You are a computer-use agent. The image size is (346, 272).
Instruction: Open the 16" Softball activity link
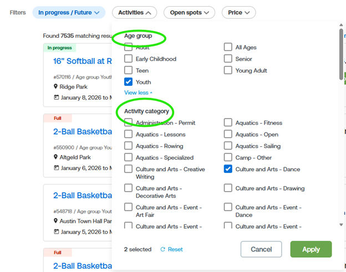(x=82, y=61)
